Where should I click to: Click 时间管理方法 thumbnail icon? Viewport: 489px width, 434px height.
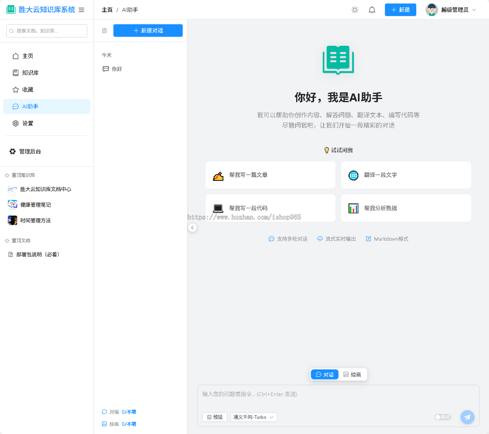(13, 220)
